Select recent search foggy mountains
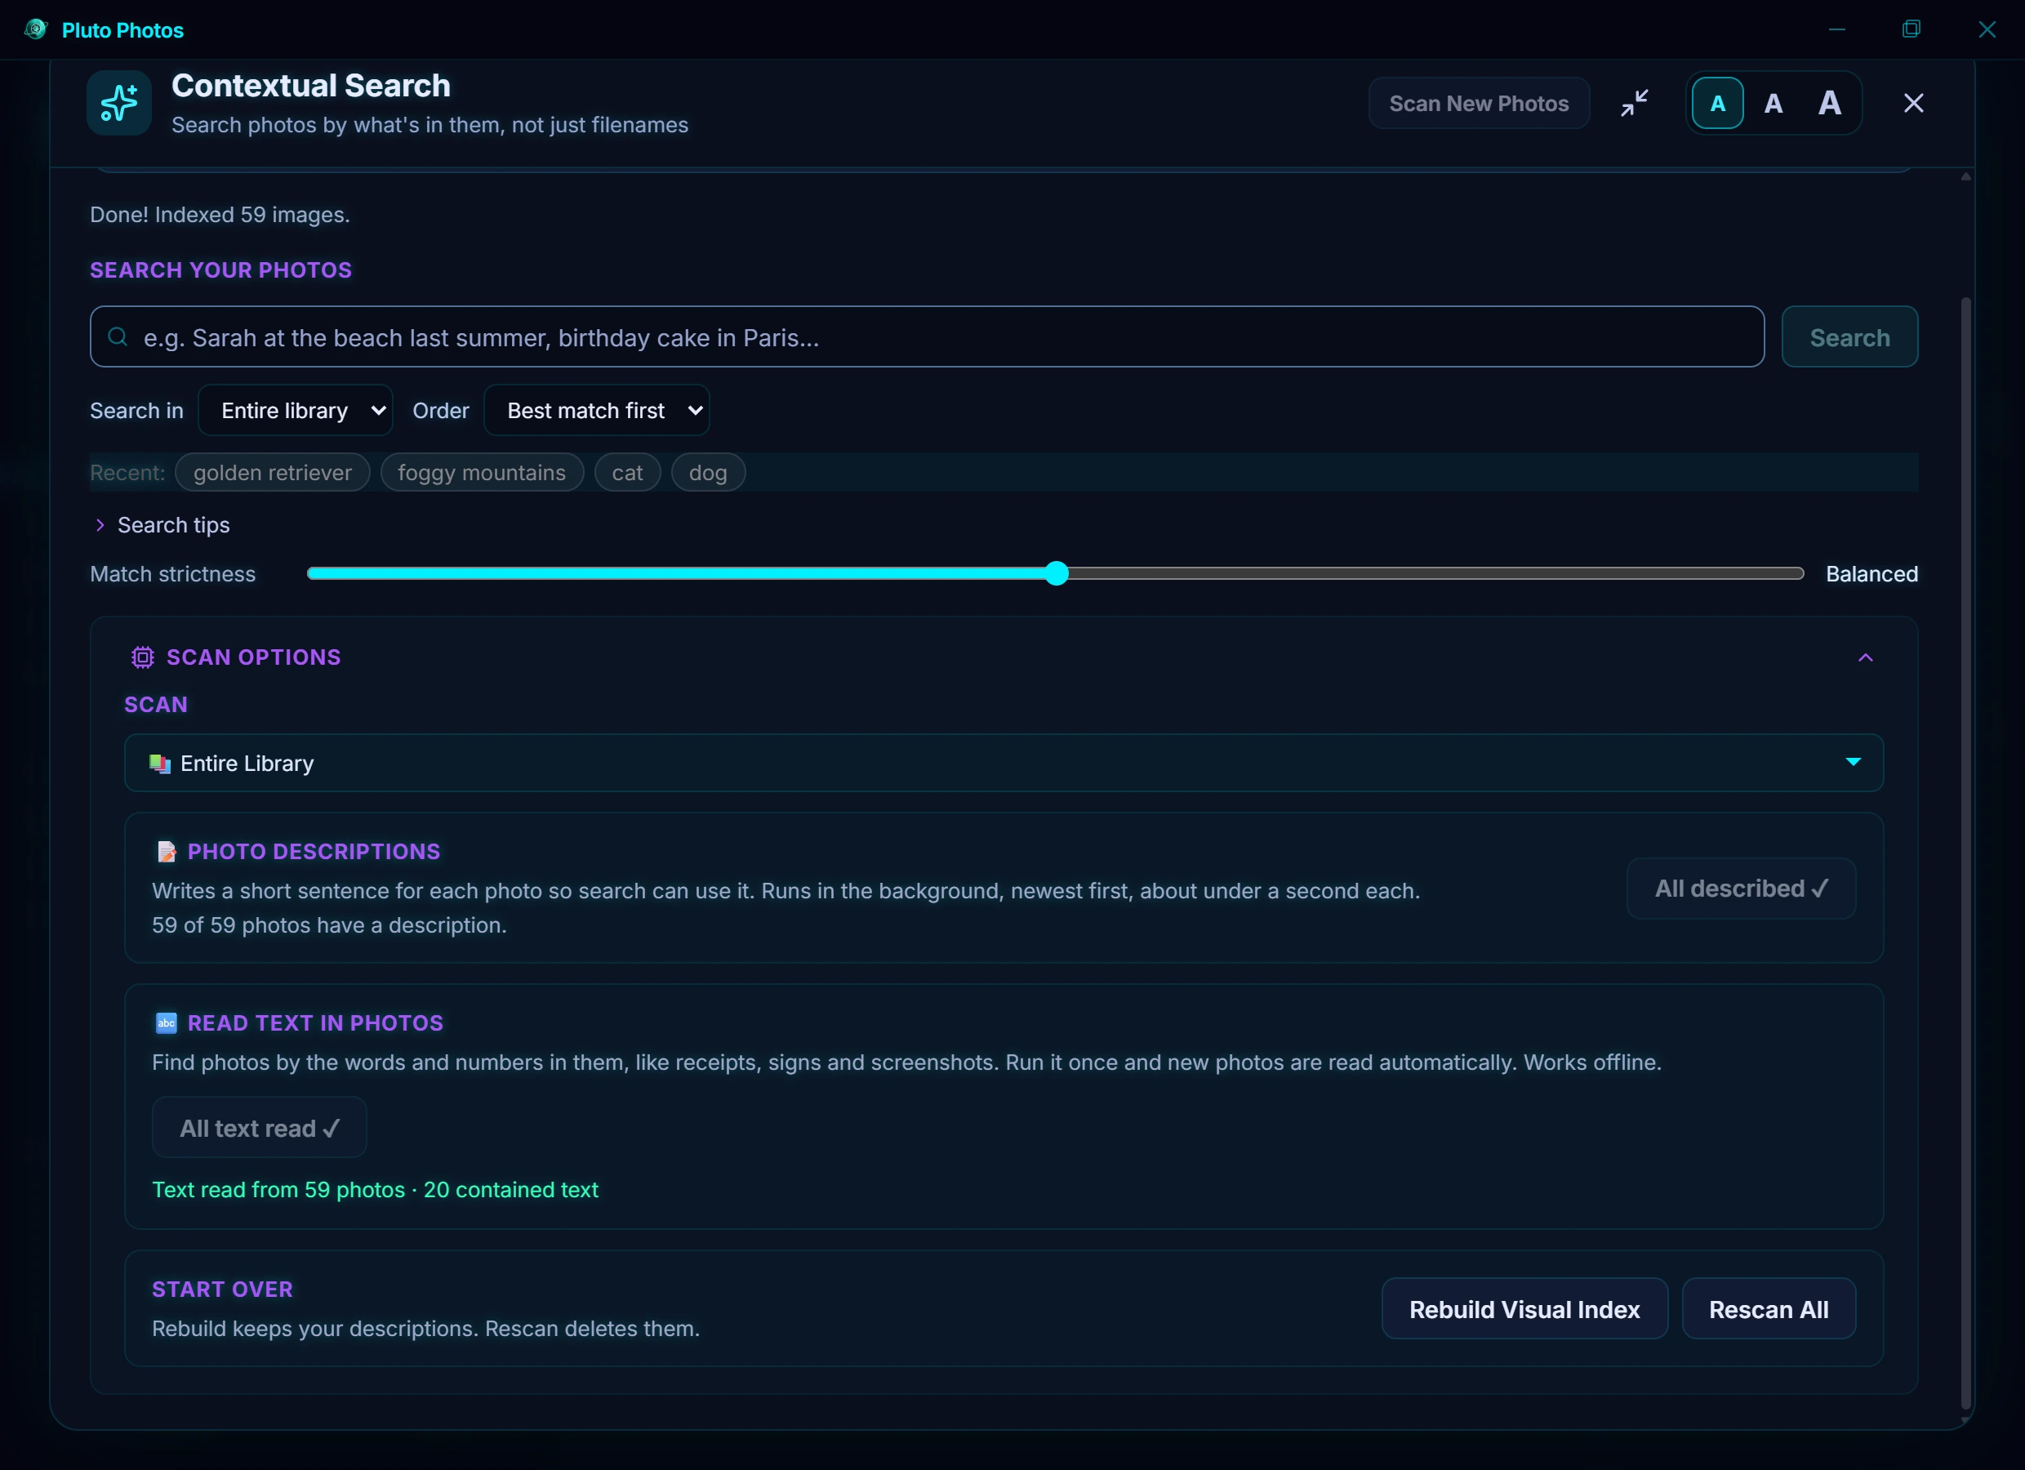2025x1470 pixels. 482,472
